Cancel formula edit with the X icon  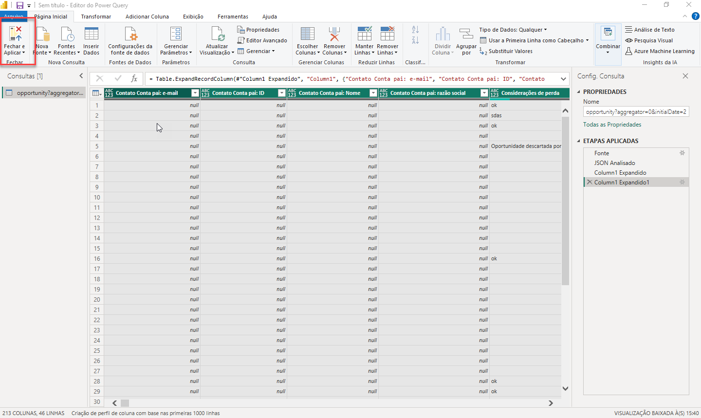click(x=100, y=78)
